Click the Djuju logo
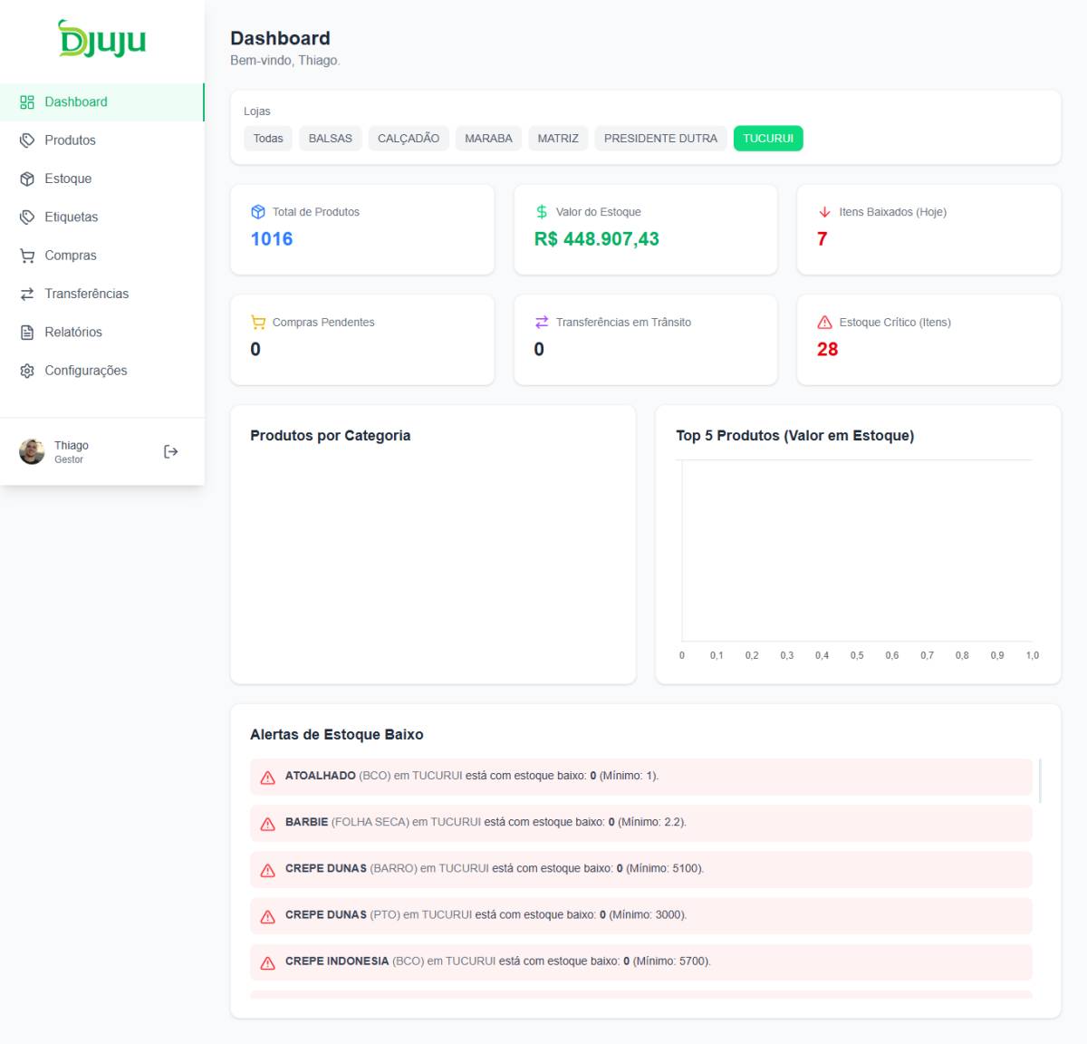The width and height of the screenshot is (1087, 1044). tap(102, 39)
